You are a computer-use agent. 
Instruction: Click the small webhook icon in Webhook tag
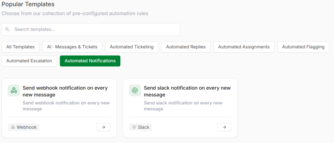[13, 127]
